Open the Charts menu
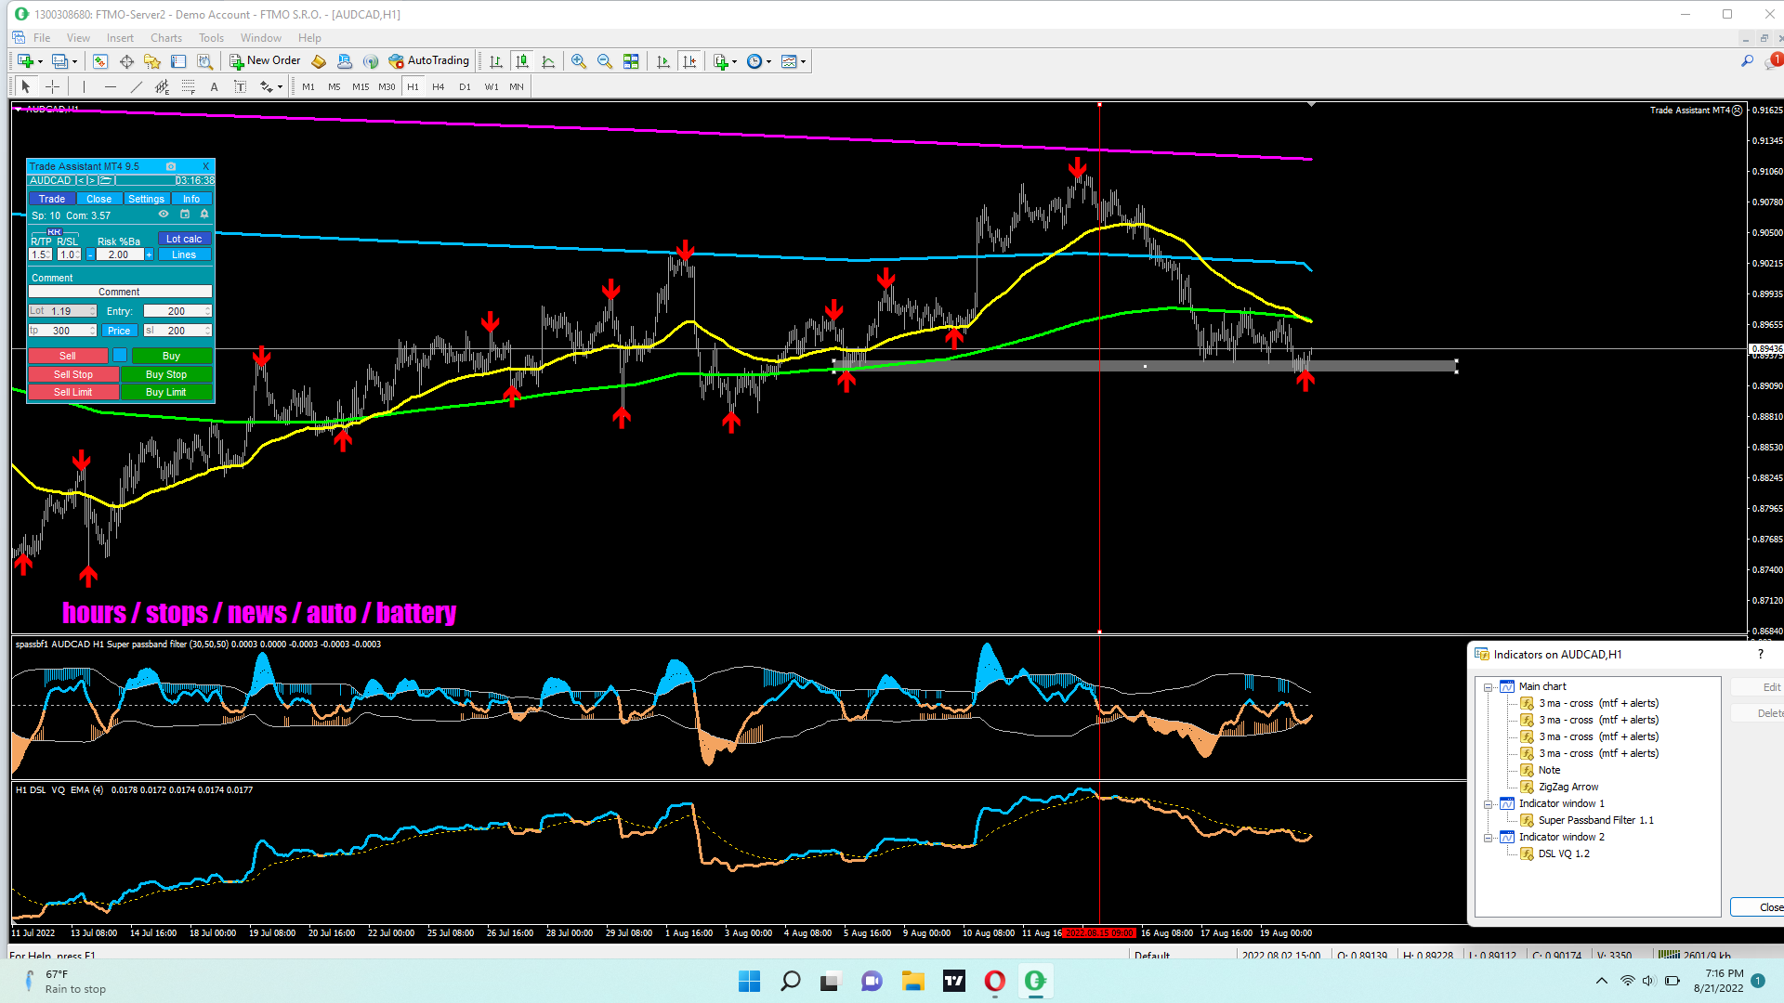 [x=165, y=38]
